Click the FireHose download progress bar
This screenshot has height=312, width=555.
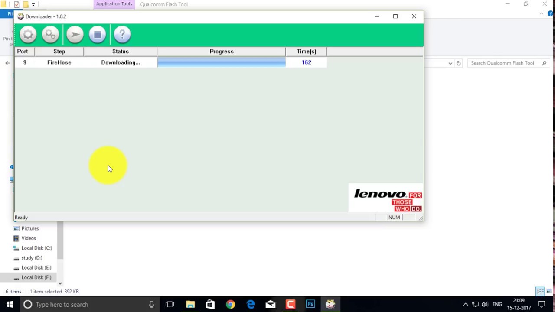click(x=222, y=62)
